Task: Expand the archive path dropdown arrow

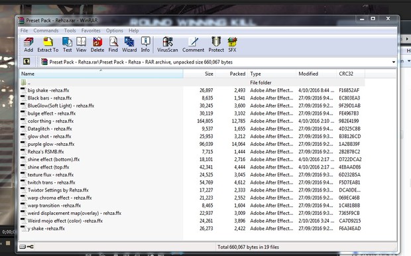Action: [394, 62]
